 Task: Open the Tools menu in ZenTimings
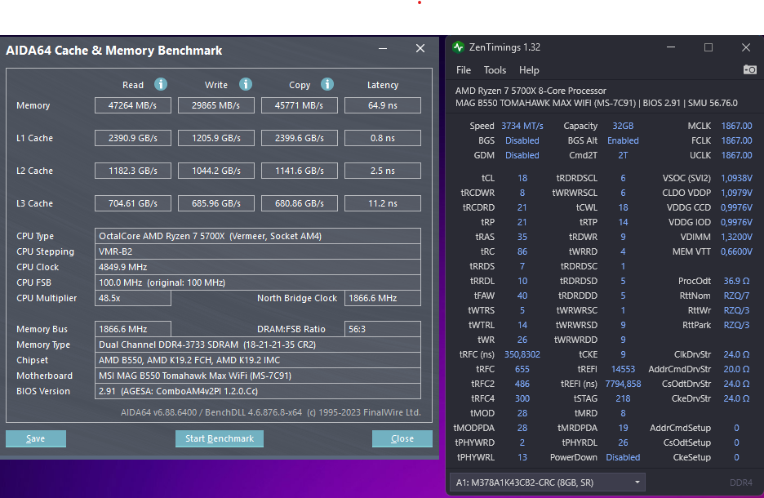(495, 70)
